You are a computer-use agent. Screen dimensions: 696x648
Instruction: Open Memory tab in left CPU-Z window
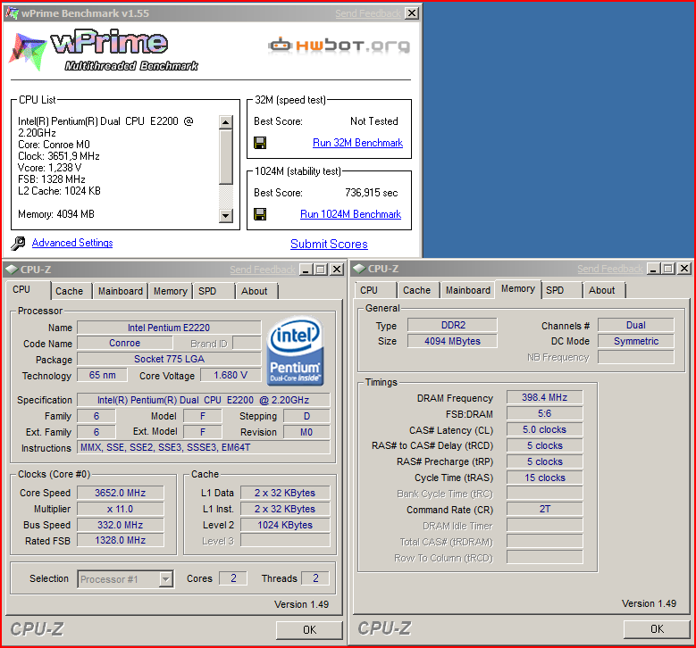(x=171, y=291)
